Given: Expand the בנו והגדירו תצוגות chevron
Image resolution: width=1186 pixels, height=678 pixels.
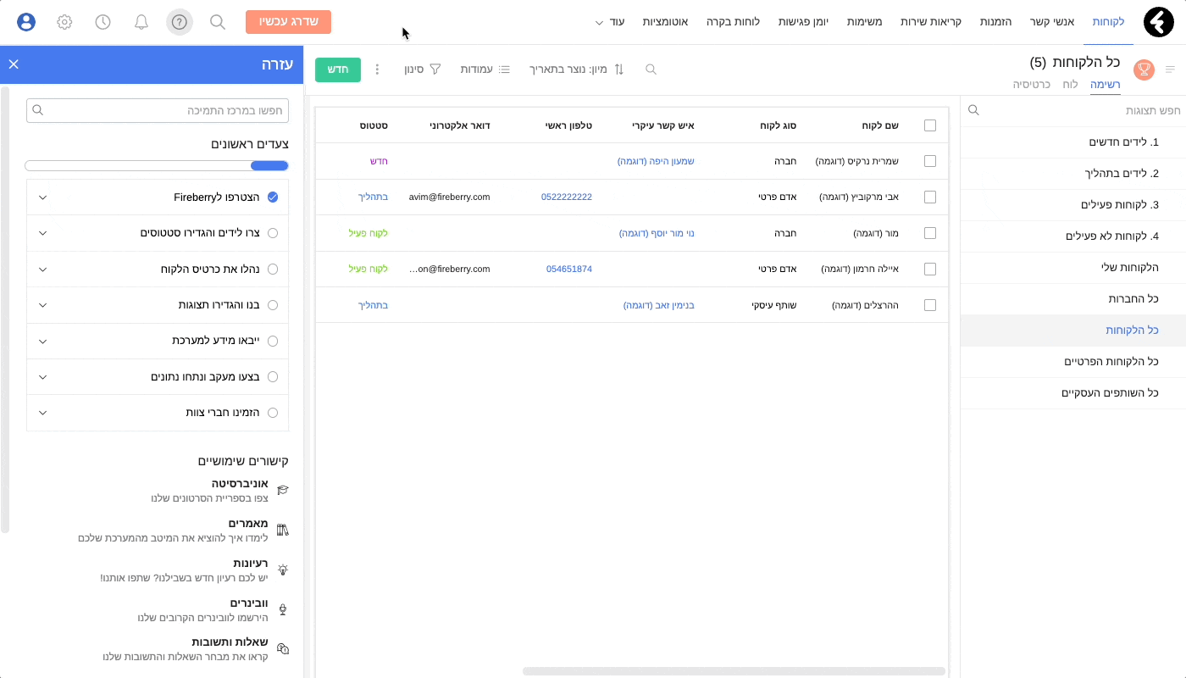Looking at the screenshot, I should 43,305.
